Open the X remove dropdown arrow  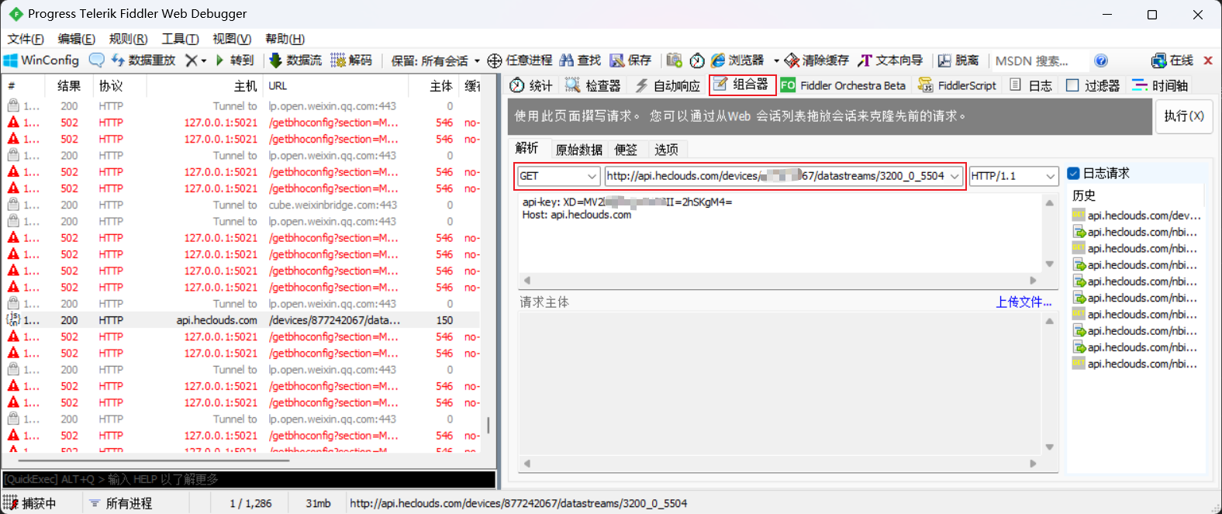(x=204, y=60)
